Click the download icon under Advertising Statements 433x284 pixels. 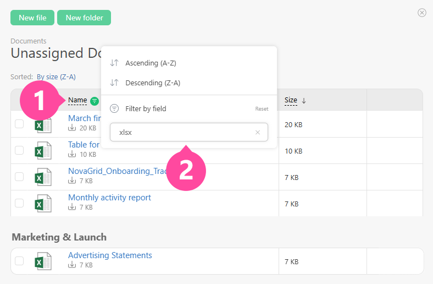[x=71, y=265]
